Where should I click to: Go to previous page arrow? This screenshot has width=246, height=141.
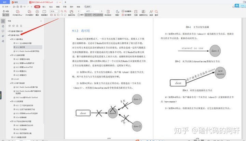pos(79,11)
